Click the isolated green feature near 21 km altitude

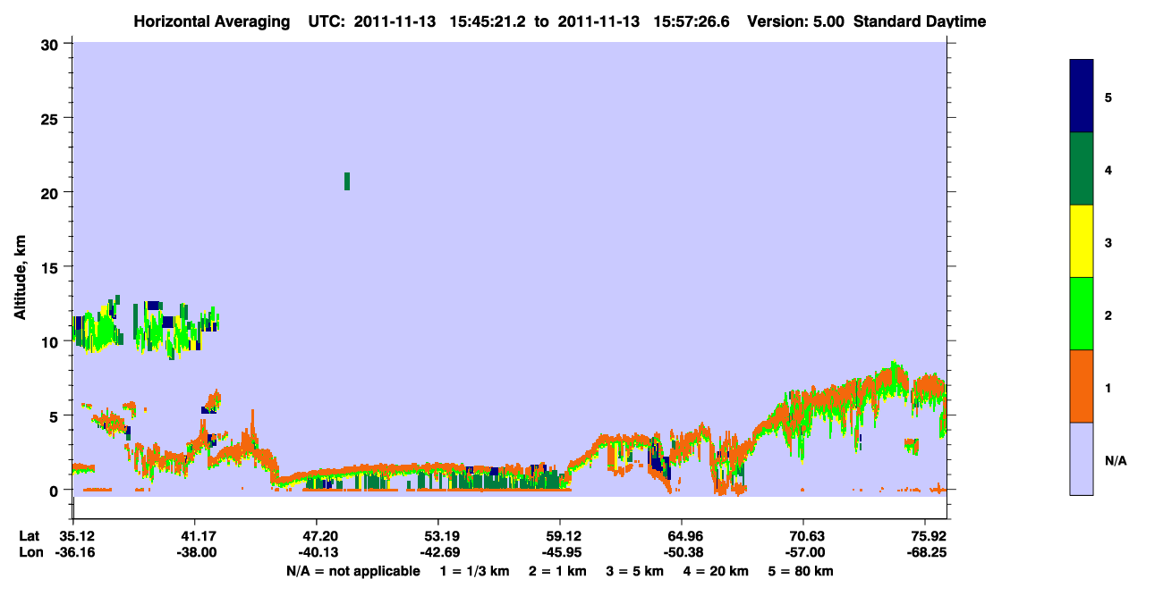(x=347, y=181)
